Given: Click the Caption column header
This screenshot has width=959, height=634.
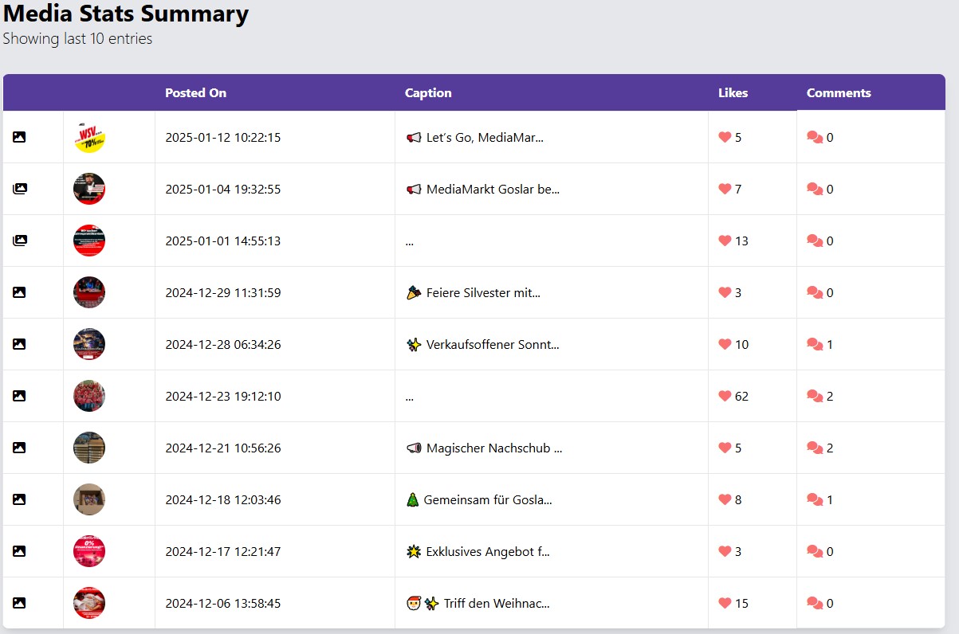Looking at the screenshot, I should coord(428,92).
